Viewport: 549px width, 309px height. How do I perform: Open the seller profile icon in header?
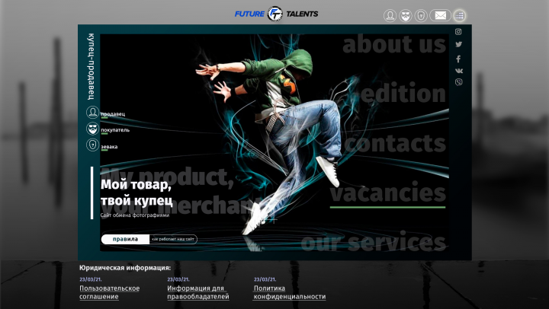click(x=390, y=16)
